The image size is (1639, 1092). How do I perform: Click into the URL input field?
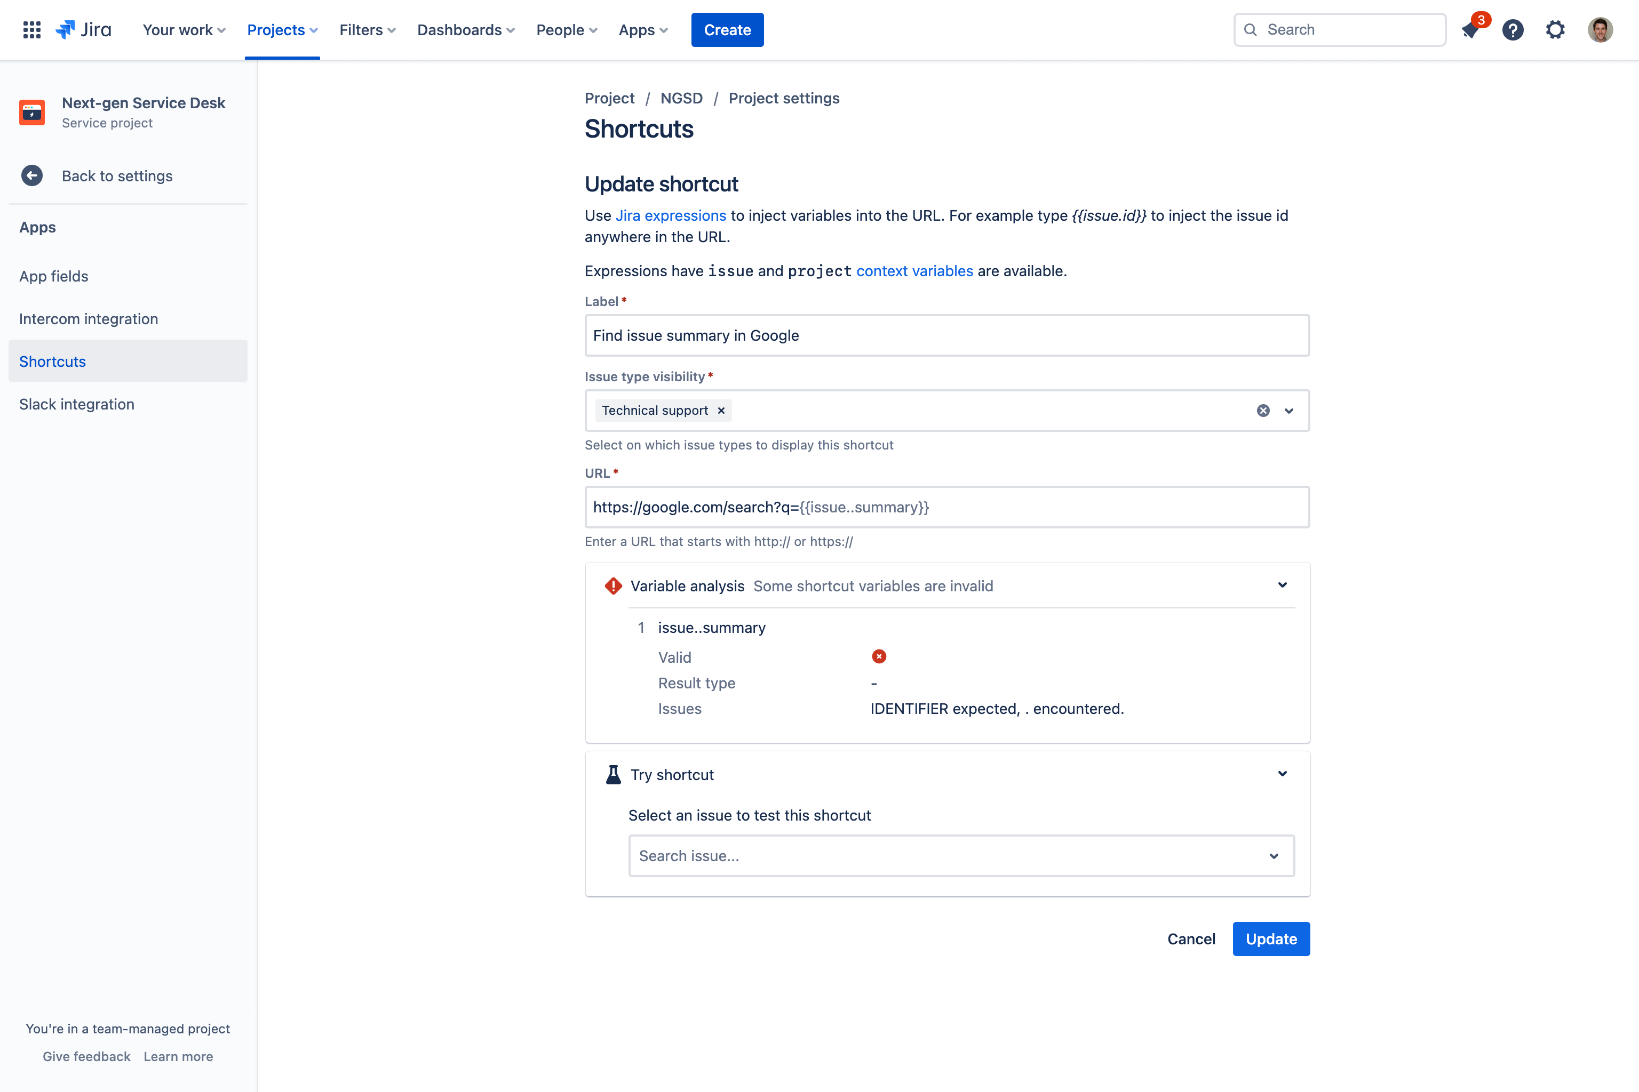[946, 507]
